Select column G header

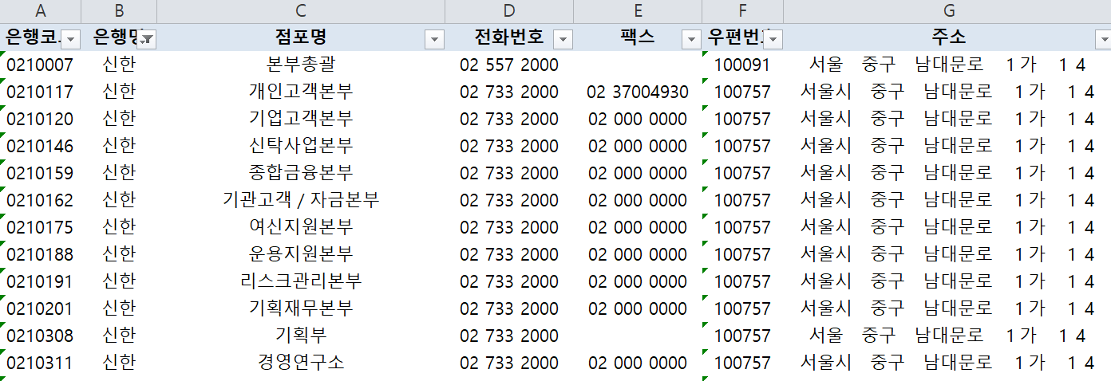pyautogui.click(x=947, y=11)
